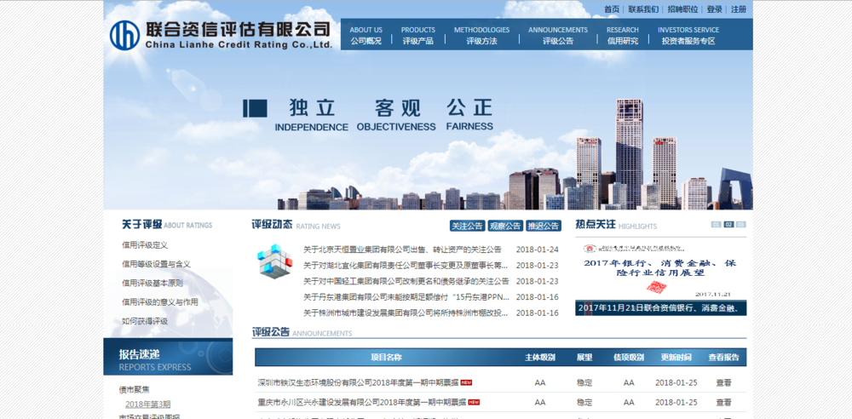Switch highlights to slide 01

(717, 225)
